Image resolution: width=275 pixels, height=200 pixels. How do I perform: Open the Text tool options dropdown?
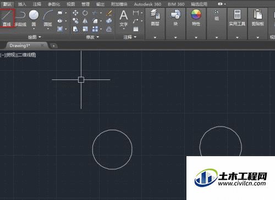[124, 28]
